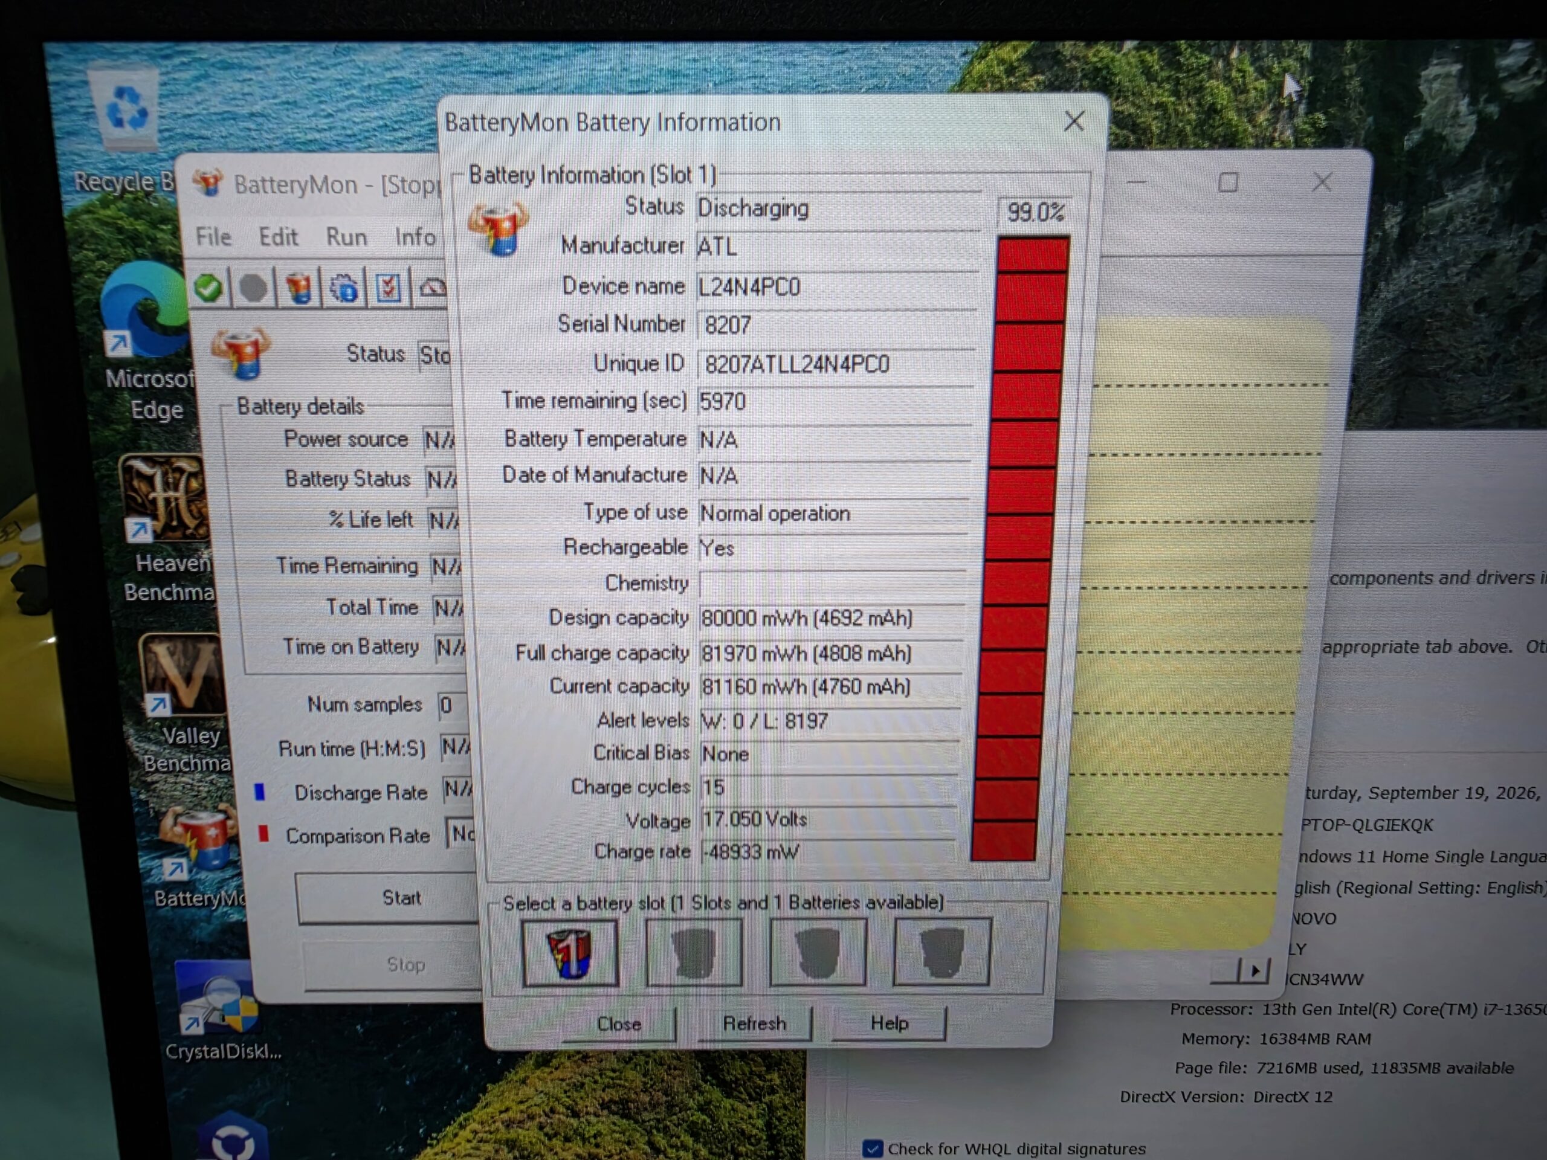Click the Close button in Battery Information
Image resolution: width=1547 pixels, height=1160 pixels.
click(x=619, y=1023)
